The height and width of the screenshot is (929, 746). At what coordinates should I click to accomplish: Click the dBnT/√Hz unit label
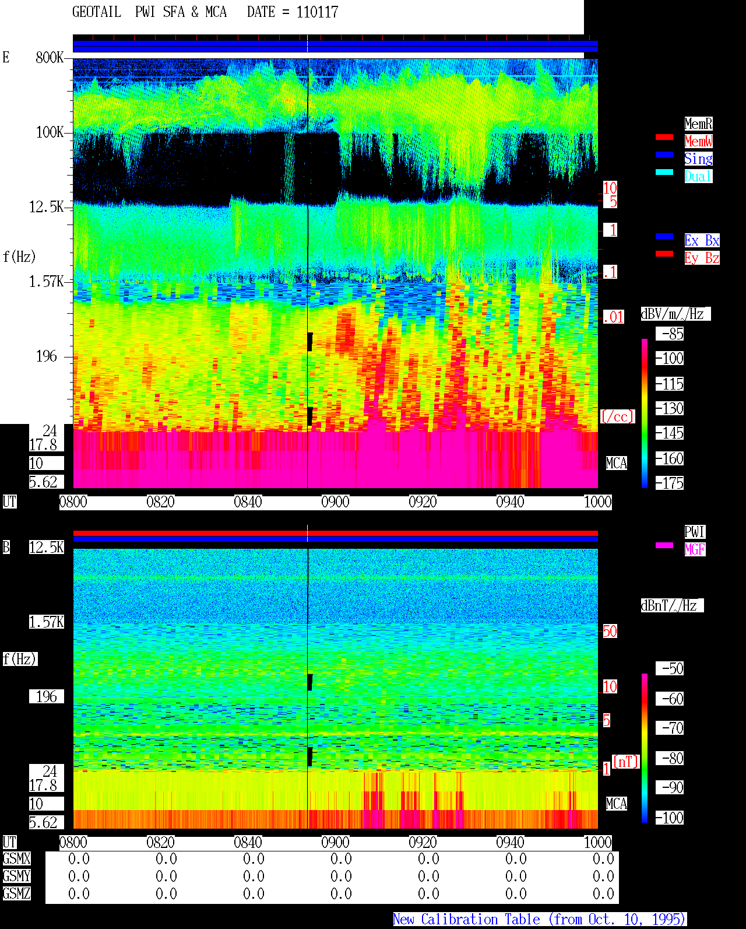click(x=672, y=605)
